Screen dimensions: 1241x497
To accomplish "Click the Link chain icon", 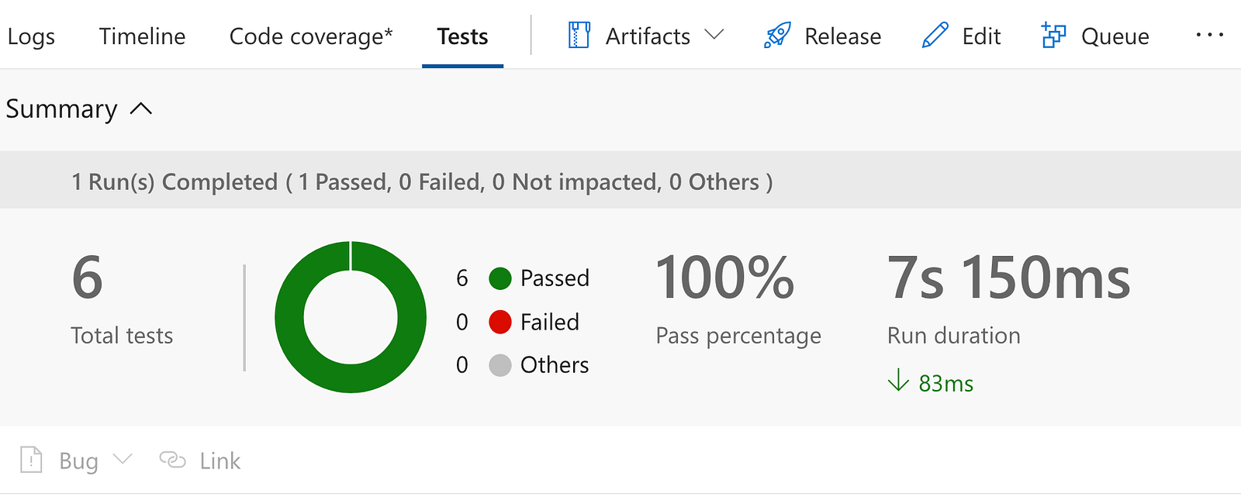I will (x=172, y=460).
